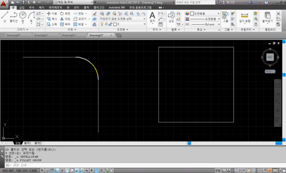Click the 신축 (Stretch) tool
The width and height of the screenshot is (286, 173).
coord(52,24)
